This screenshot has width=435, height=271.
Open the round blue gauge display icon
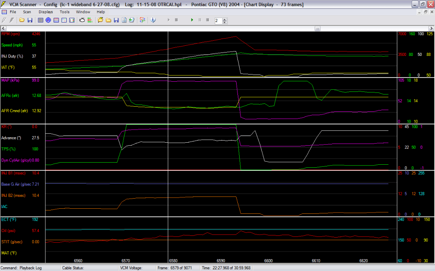coord(48,20)
